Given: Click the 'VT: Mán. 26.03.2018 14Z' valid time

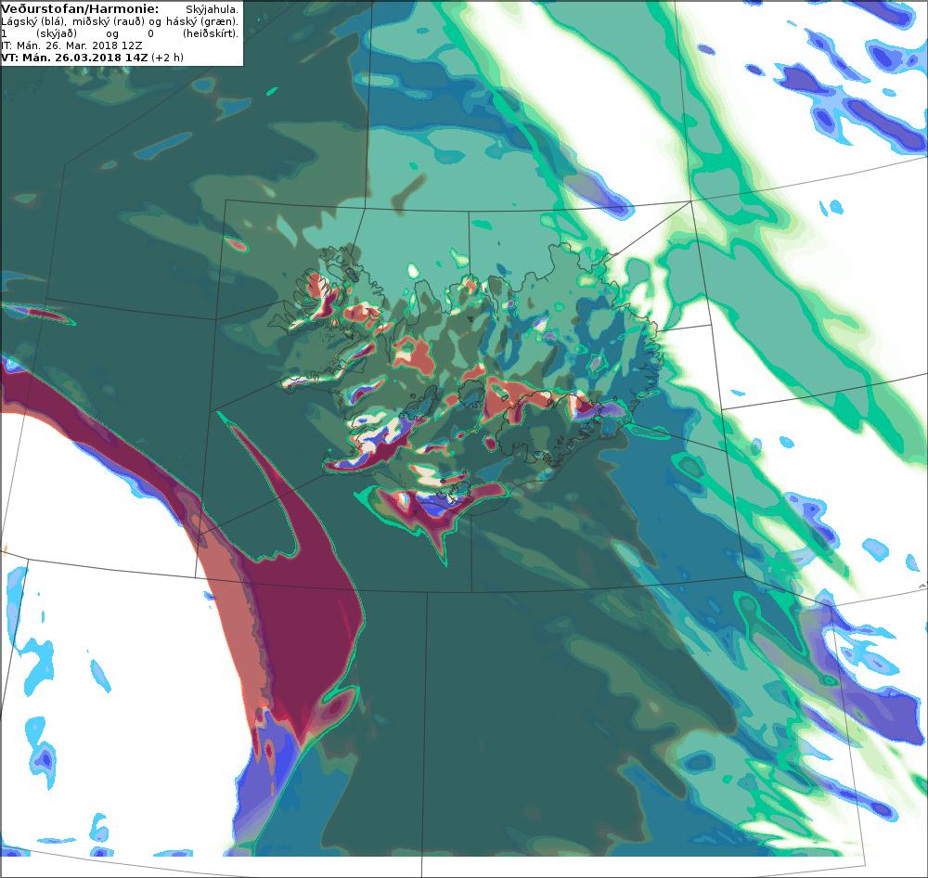Looking at the screenshot, I should 74,58.
